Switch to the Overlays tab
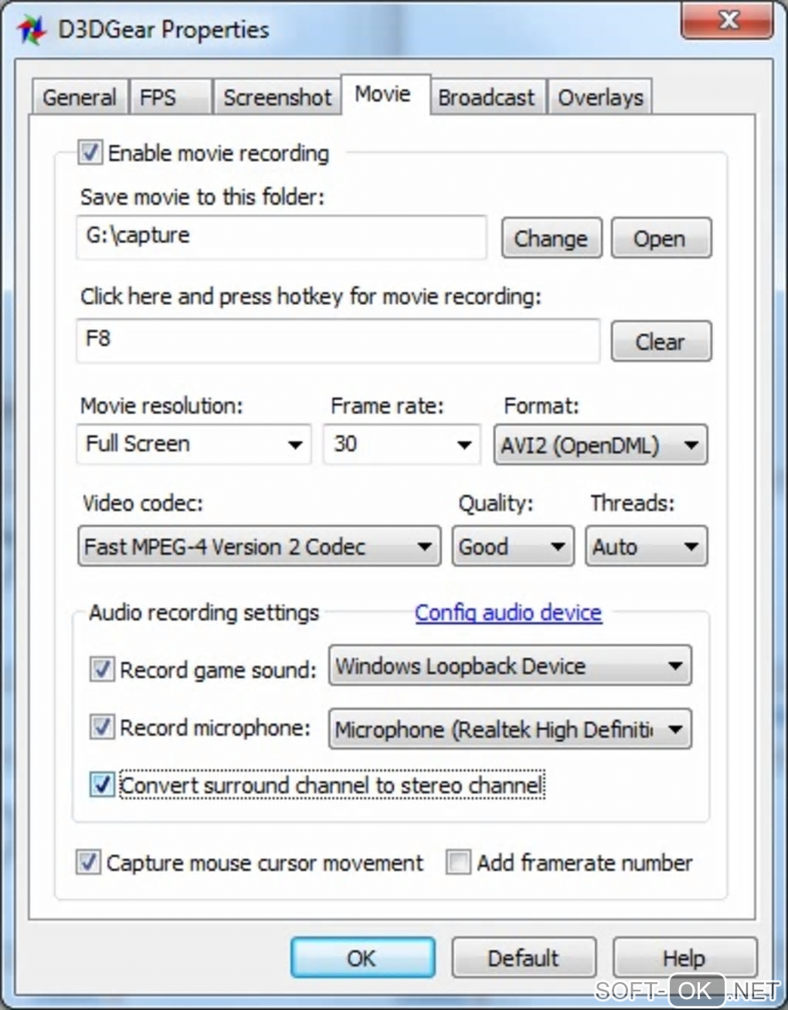Image resolution: width=788 pixels, height=1010 pixels. (600, 97)
